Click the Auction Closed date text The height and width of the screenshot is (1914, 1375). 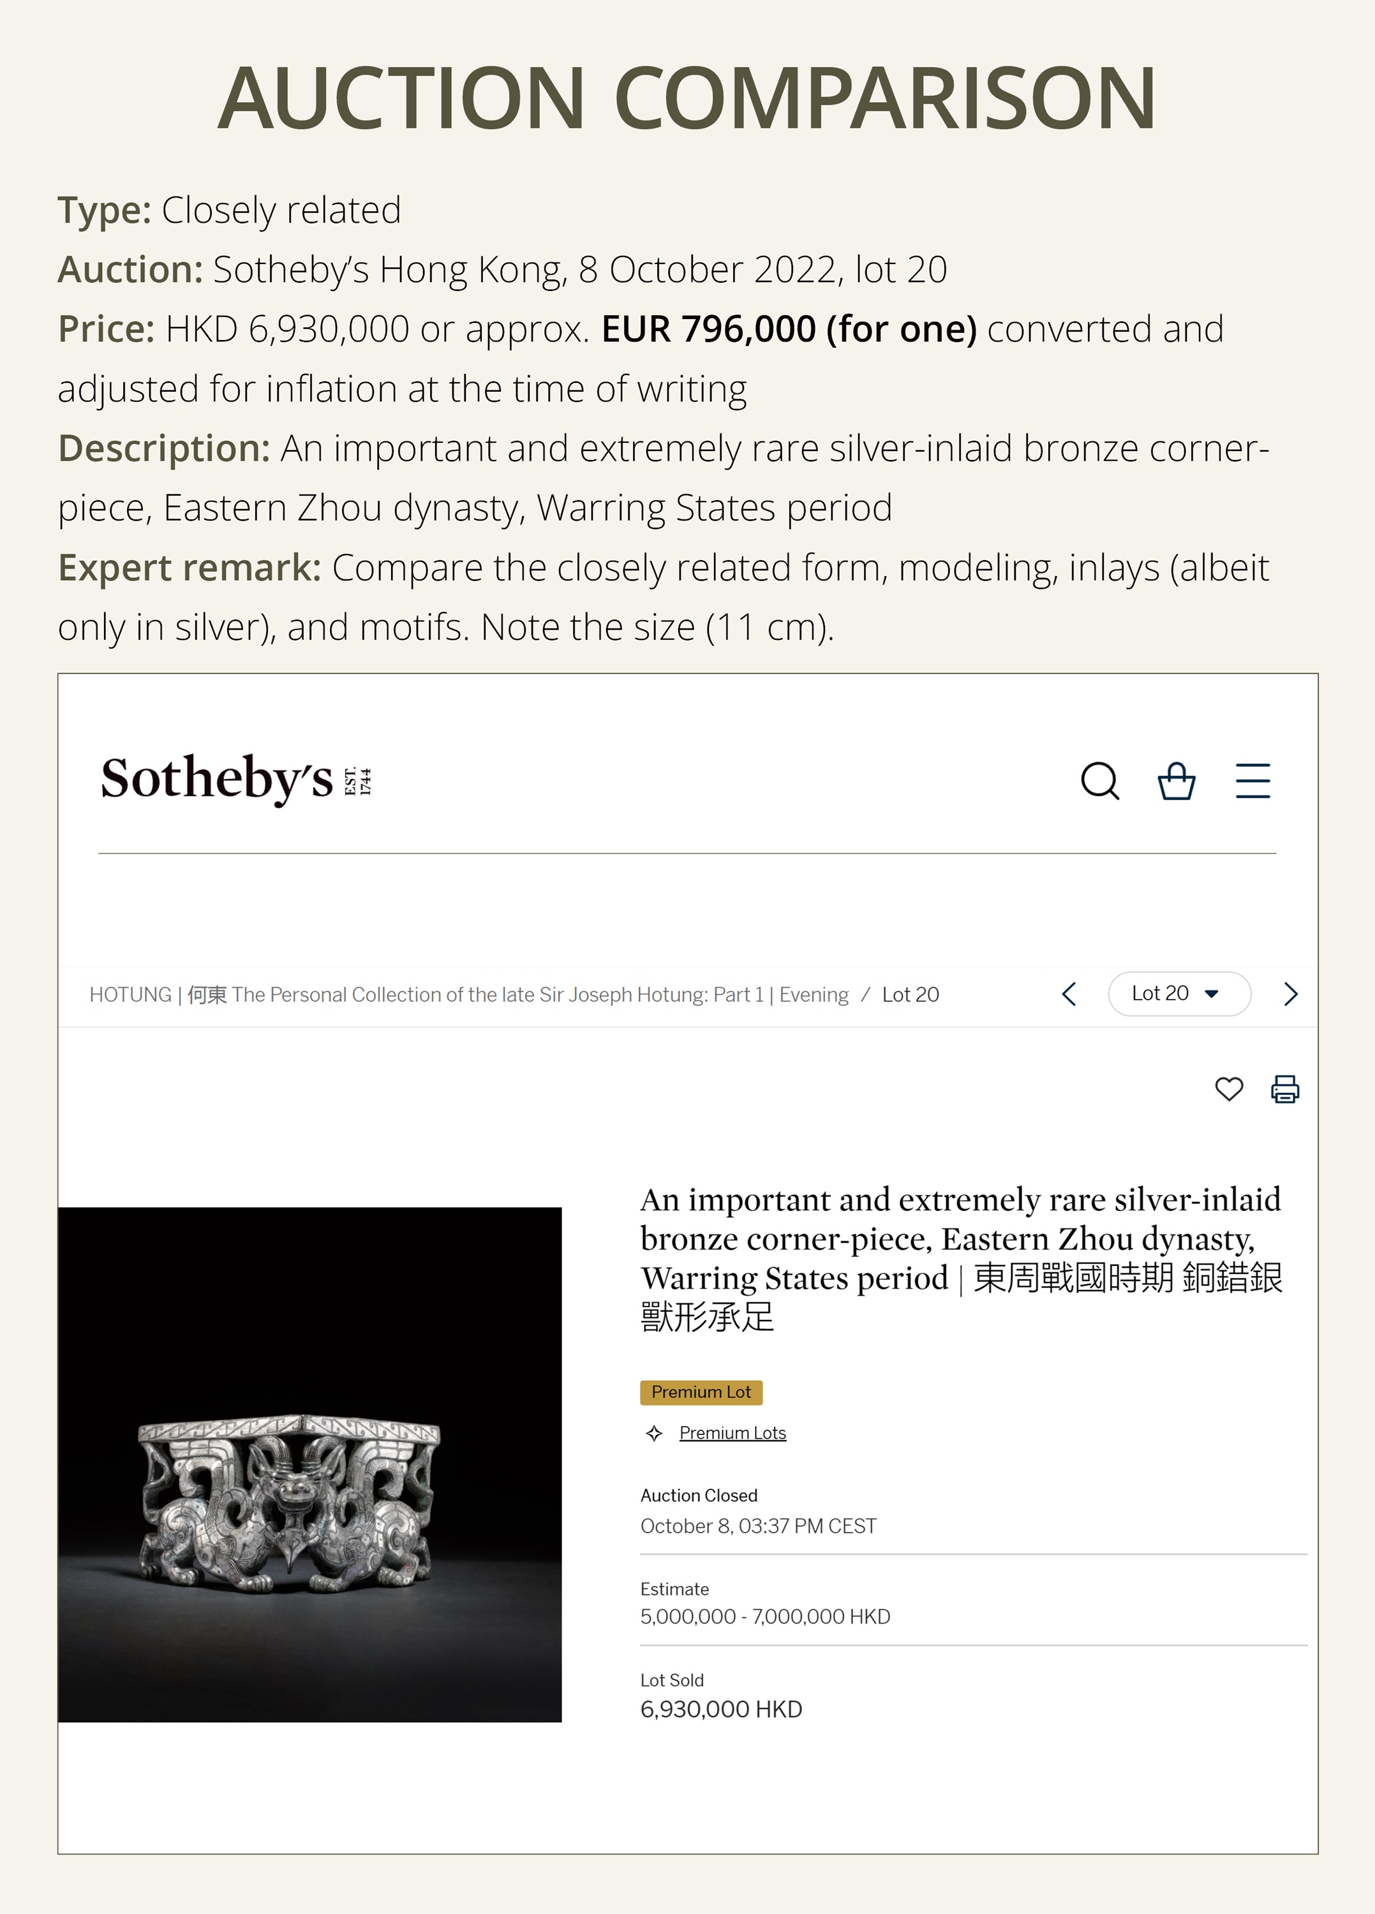758,1526
